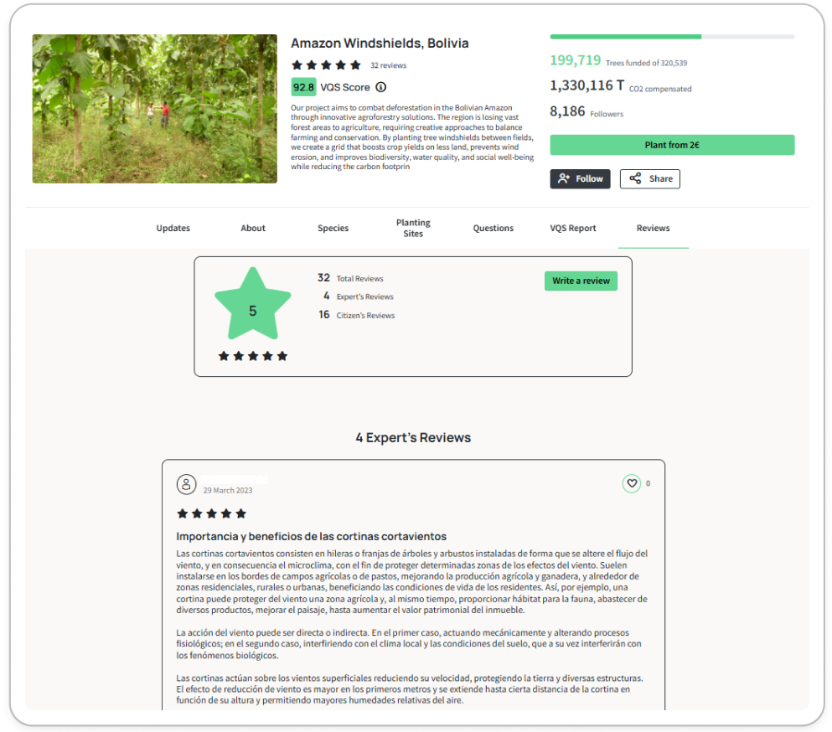
Task: Click the add-person icon in Follow
Action: [x=564, y=178]
